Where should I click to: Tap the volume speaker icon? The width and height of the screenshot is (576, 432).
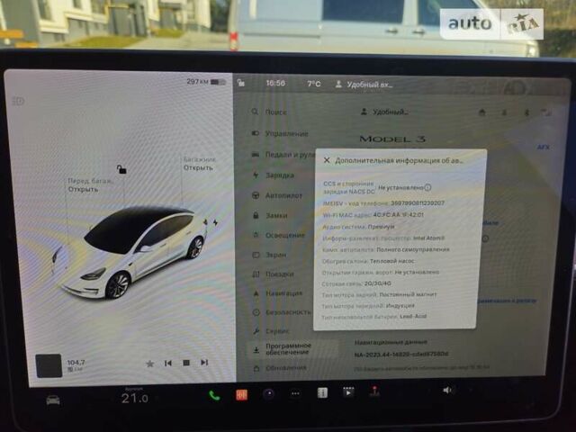tap(447, 390)
